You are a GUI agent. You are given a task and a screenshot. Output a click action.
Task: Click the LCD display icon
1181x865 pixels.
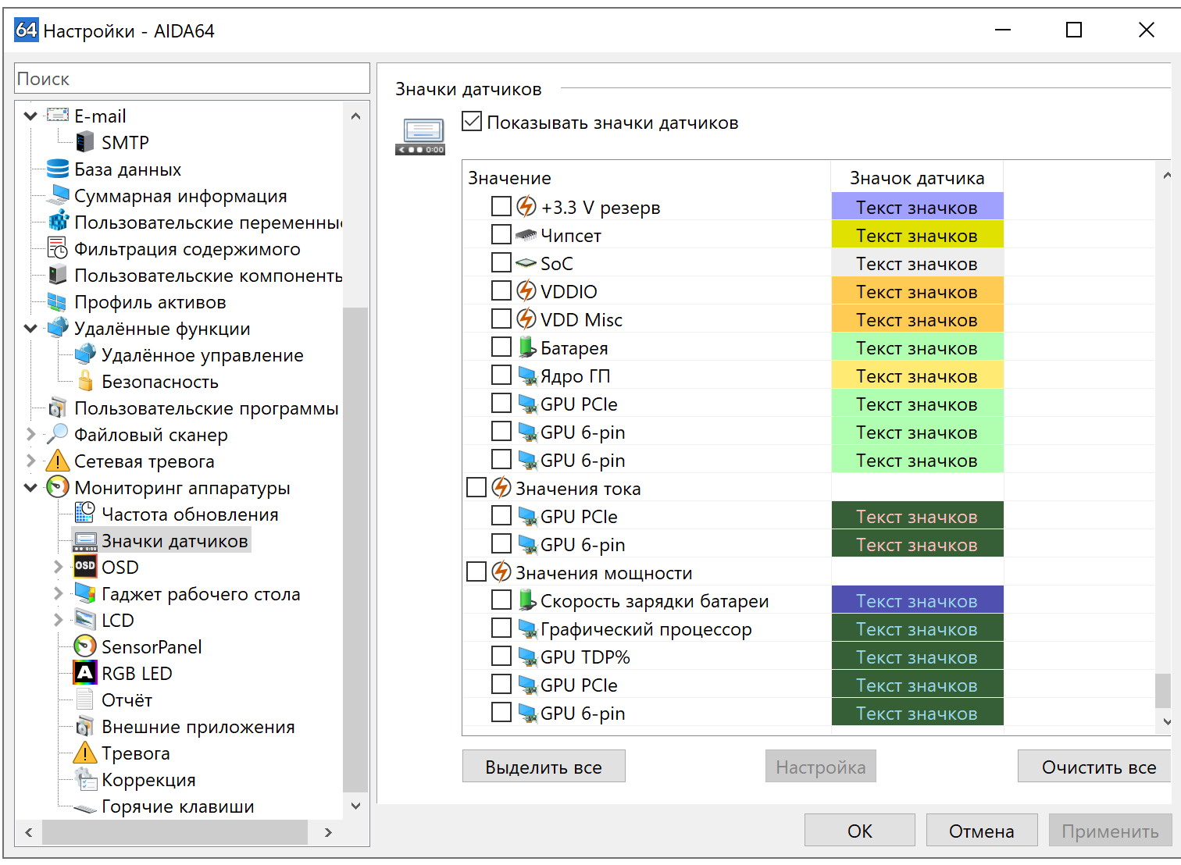[x=84, y=620]
